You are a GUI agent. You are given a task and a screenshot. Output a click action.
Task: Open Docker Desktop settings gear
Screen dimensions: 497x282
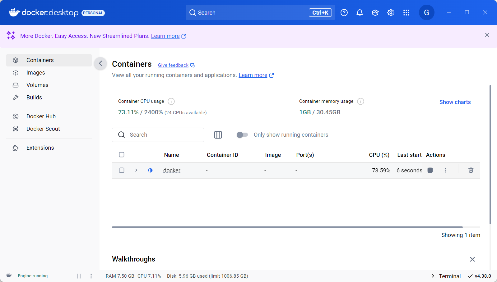coord(391,13)
